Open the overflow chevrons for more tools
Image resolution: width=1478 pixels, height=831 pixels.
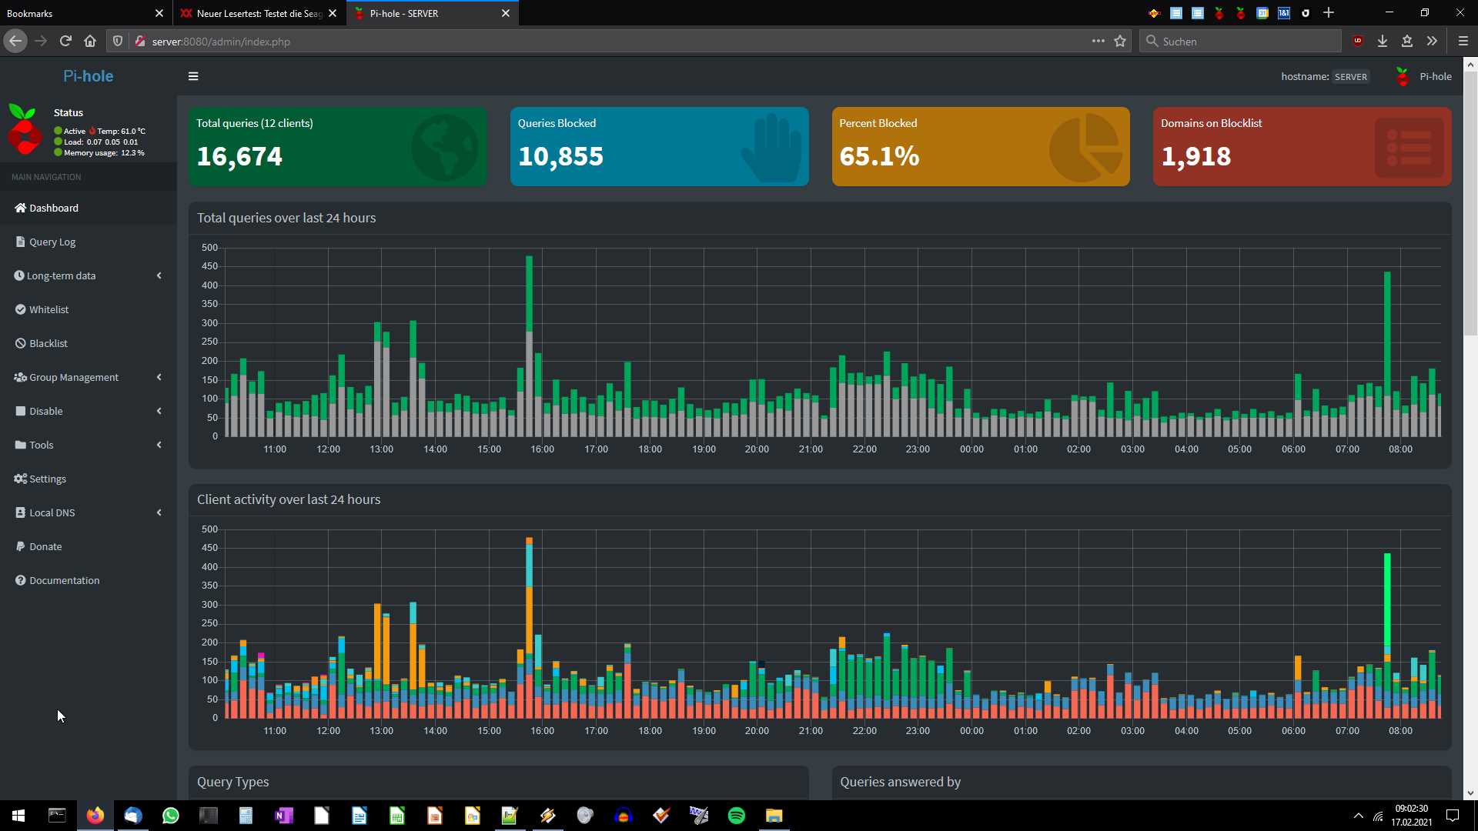pyautogui.click(x=1432, y=41)
